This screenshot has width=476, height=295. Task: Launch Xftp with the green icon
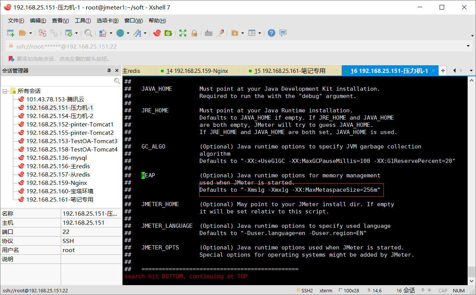[x=168, y=33]
